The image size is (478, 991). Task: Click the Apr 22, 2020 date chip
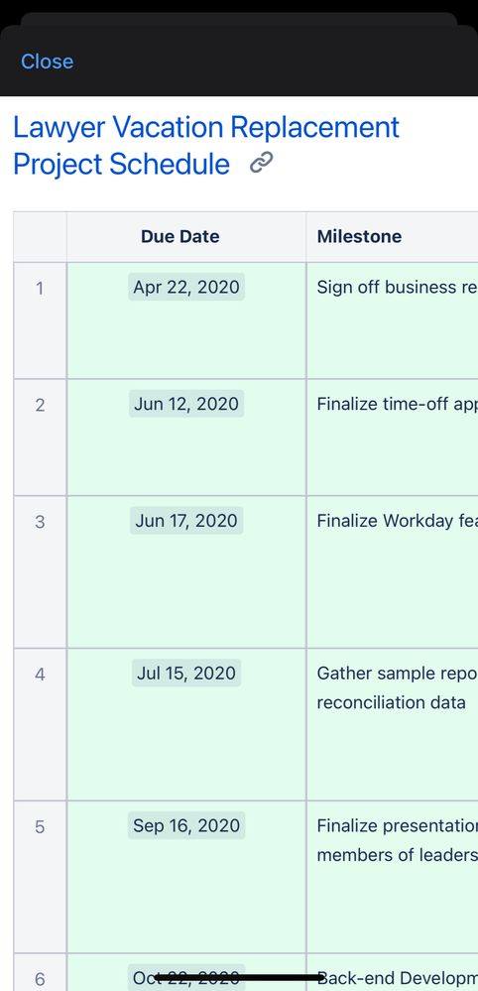click(186, 287)
